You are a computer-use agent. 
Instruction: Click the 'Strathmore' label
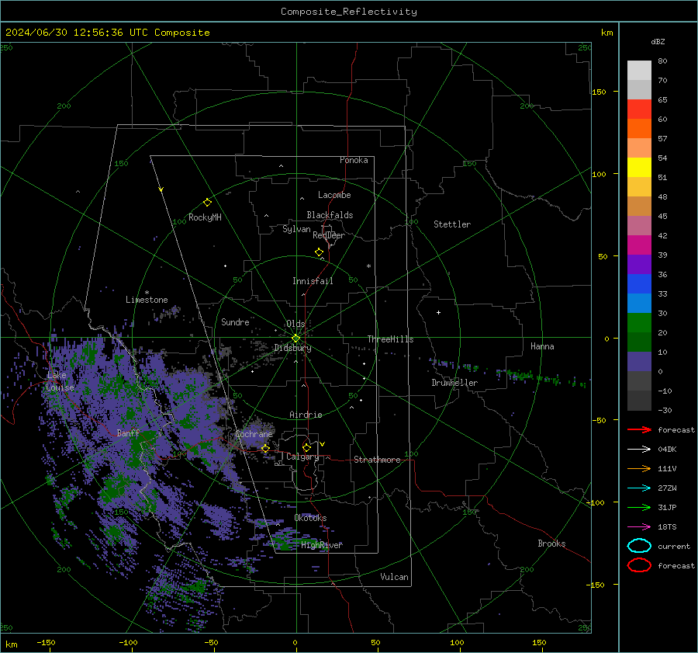point(377,460)
